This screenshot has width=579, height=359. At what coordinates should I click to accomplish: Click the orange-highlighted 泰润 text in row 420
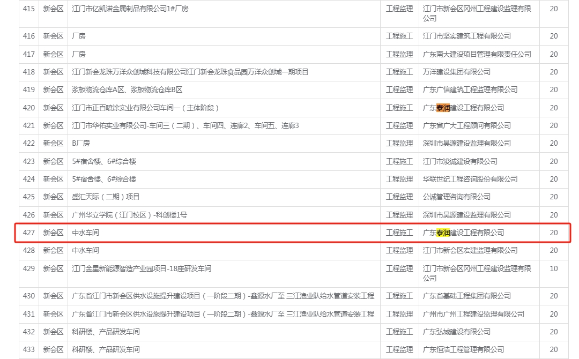[443, 108]
